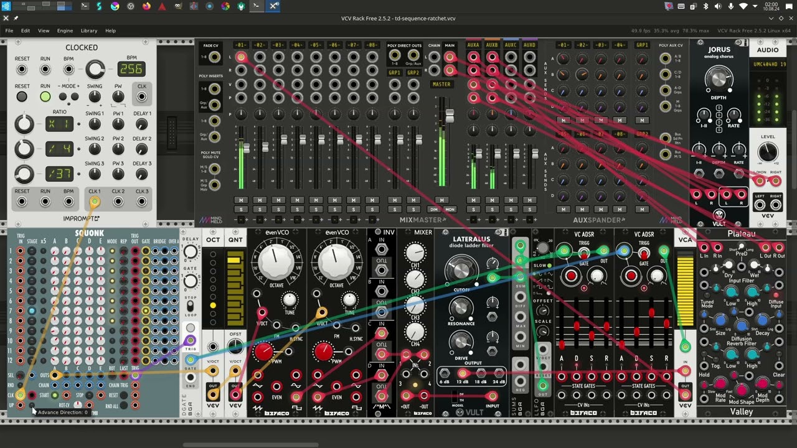This screenshot has width=797, height=448.
Task: Solo MixMaster track 01
Action: pyautogui.click(x=241, y=209)
